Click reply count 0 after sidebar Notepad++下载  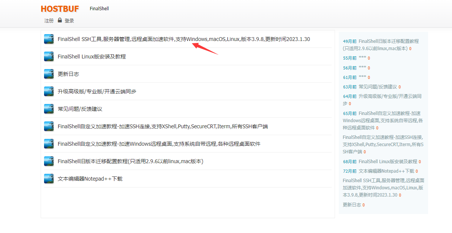(417, 172)
